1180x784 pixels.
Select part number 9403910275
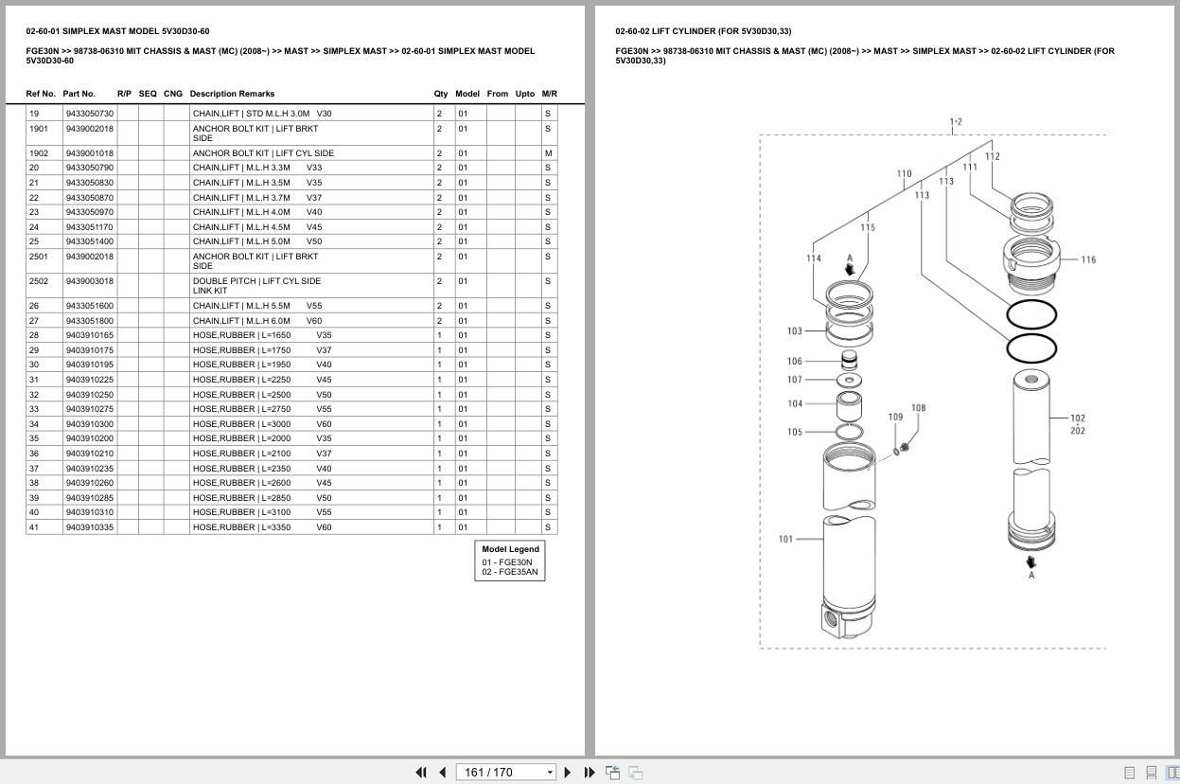[x=90, y=409]
